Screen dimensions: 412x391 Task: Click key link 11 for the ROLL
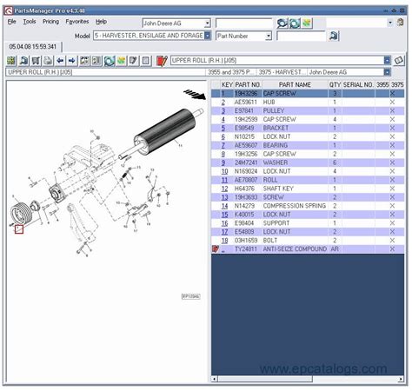[224, 180]
